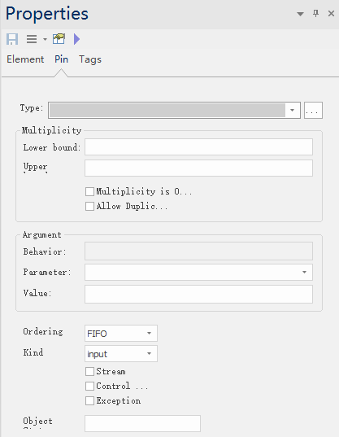The width and height of the screenshot is (339, 437).
Task: Close the Properties panel
Action: [331, 13]
